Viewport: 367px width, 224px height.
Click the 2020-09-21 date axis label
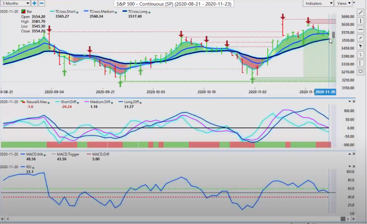coord(105,92)
